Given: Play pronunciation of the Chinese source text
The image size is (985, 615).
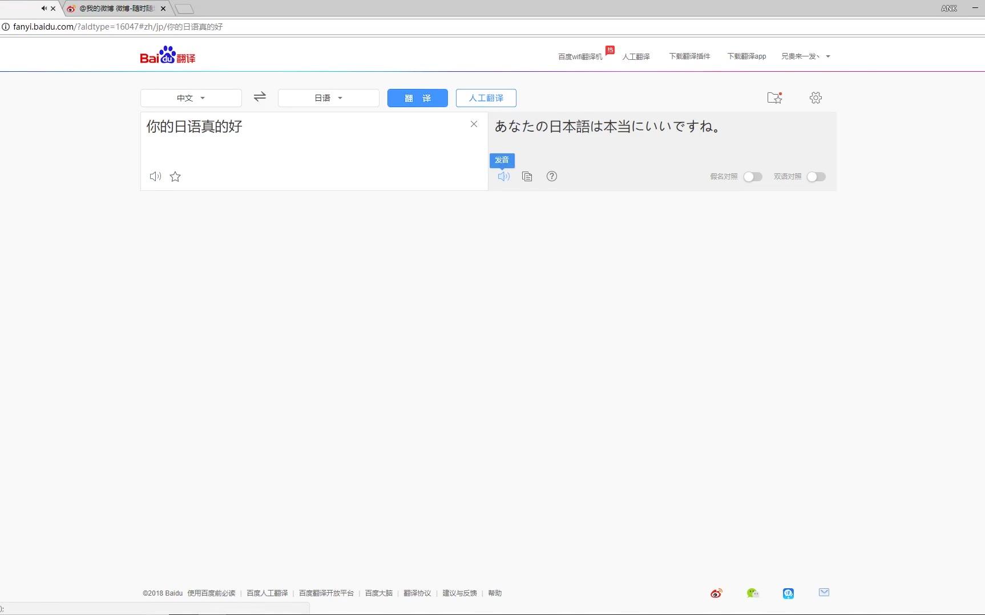Looking at the screenshot, I should [x=155, y=177].
